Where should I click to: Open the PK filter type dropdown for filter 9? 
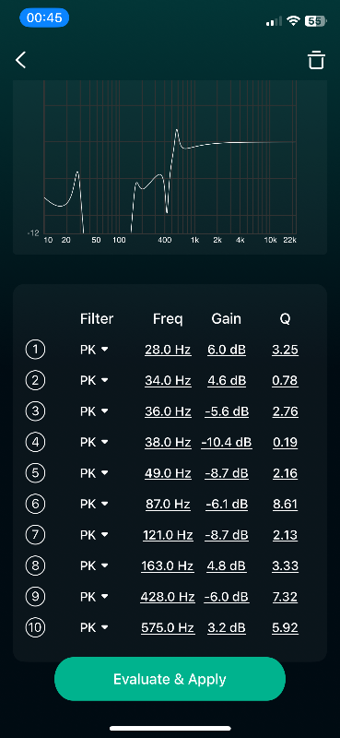pyautogui.click(x=94, y=597)
